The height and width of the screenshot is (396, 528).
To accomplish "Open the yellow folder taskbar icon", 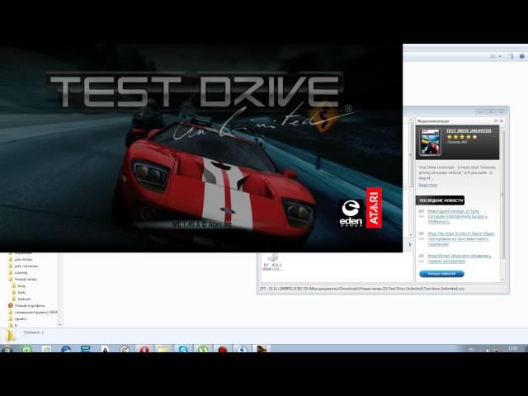I will point(163,349).
